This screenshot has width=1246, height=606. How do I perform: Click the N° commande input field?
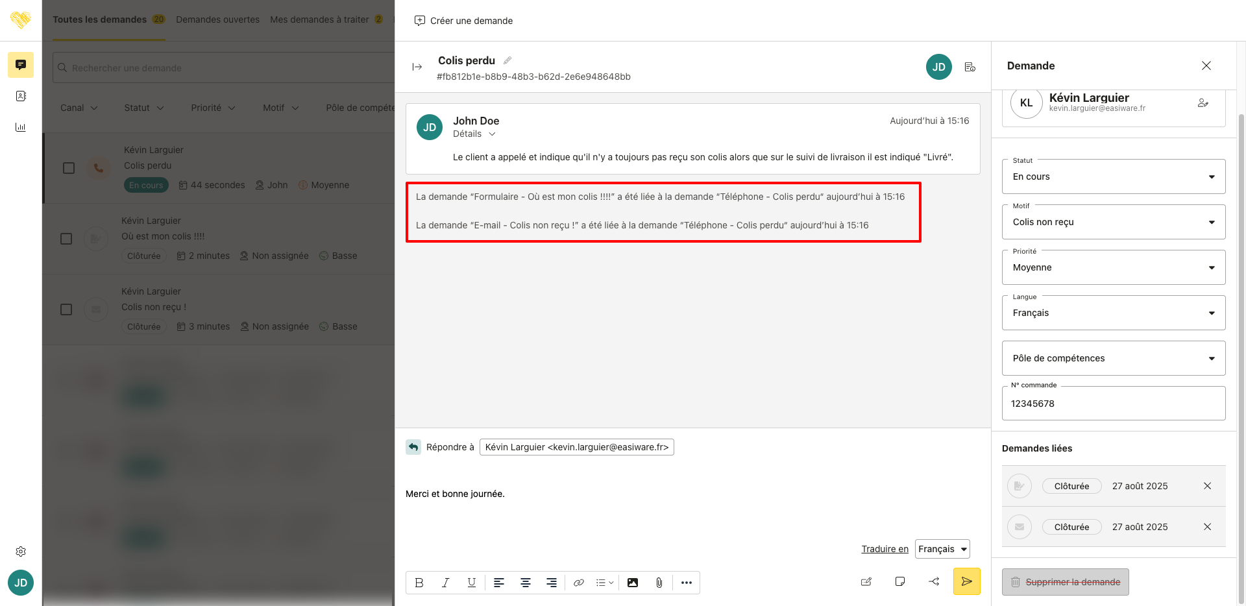pos(1113,404)
